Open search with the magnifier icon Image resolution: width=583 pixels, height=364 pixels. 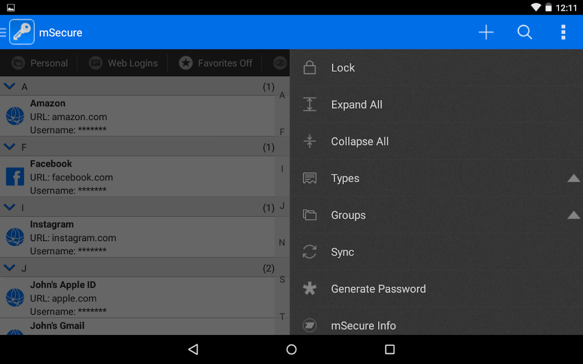pos(524,32)
